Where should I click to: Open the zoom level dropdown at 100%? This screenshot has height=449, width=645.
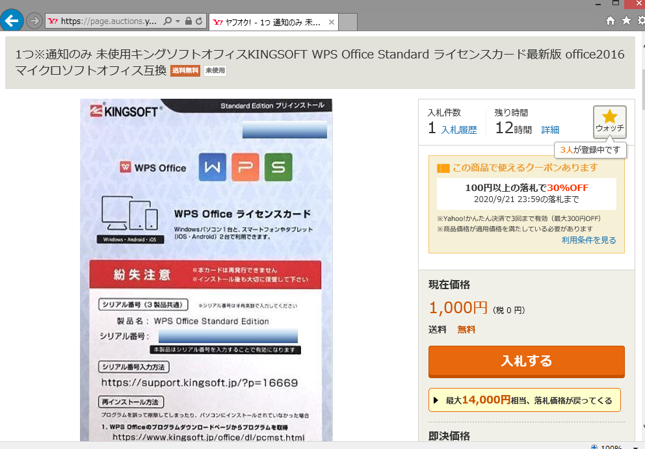[635, 447]
